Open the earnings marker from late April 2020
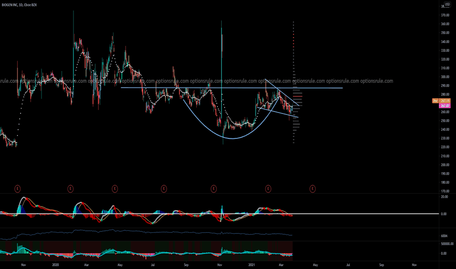456x269 pixels. pyautogui.click(x=114, y=189)
